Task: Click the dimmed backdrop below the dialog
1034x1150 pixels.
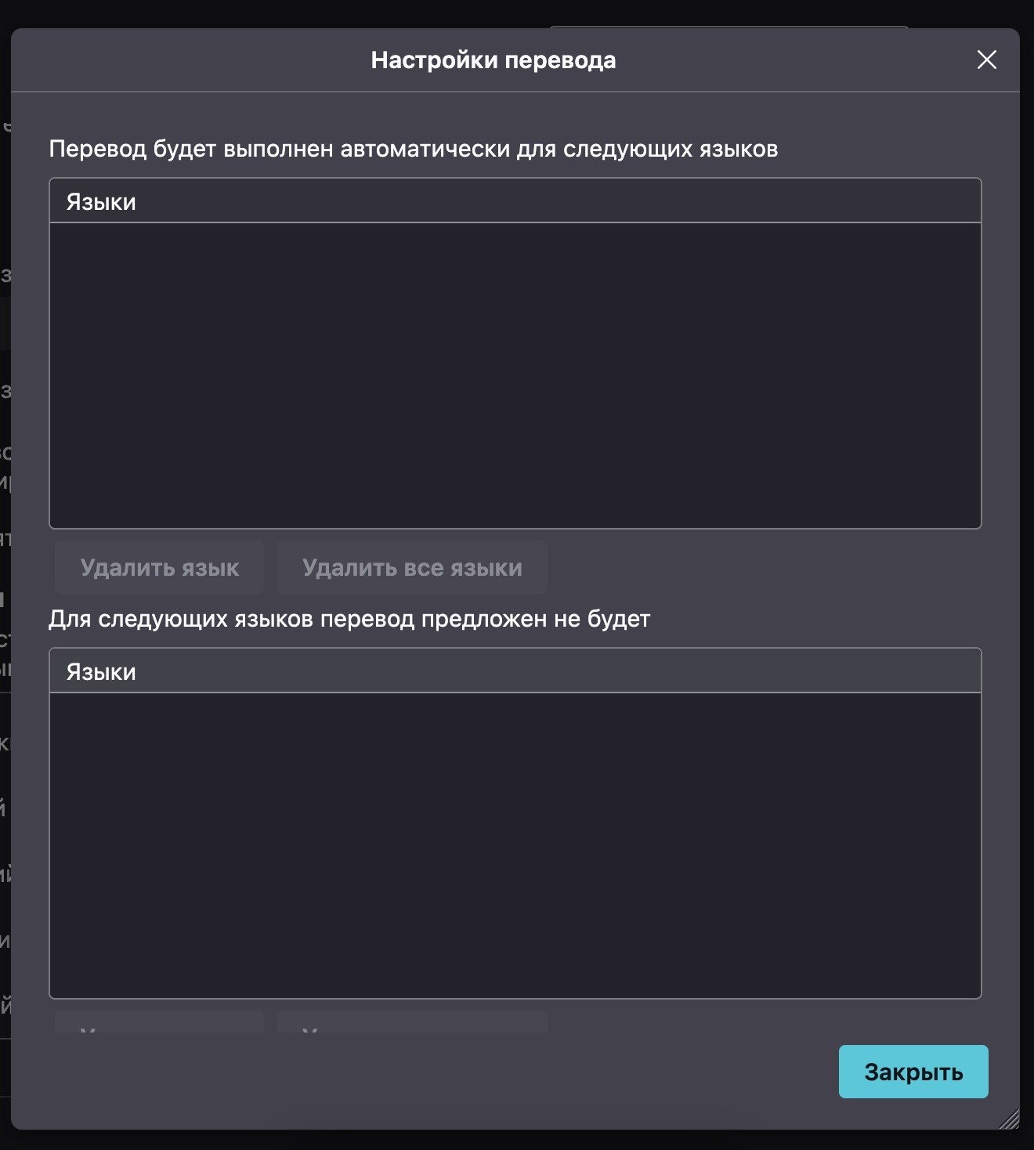Action: pos(517,1141)
